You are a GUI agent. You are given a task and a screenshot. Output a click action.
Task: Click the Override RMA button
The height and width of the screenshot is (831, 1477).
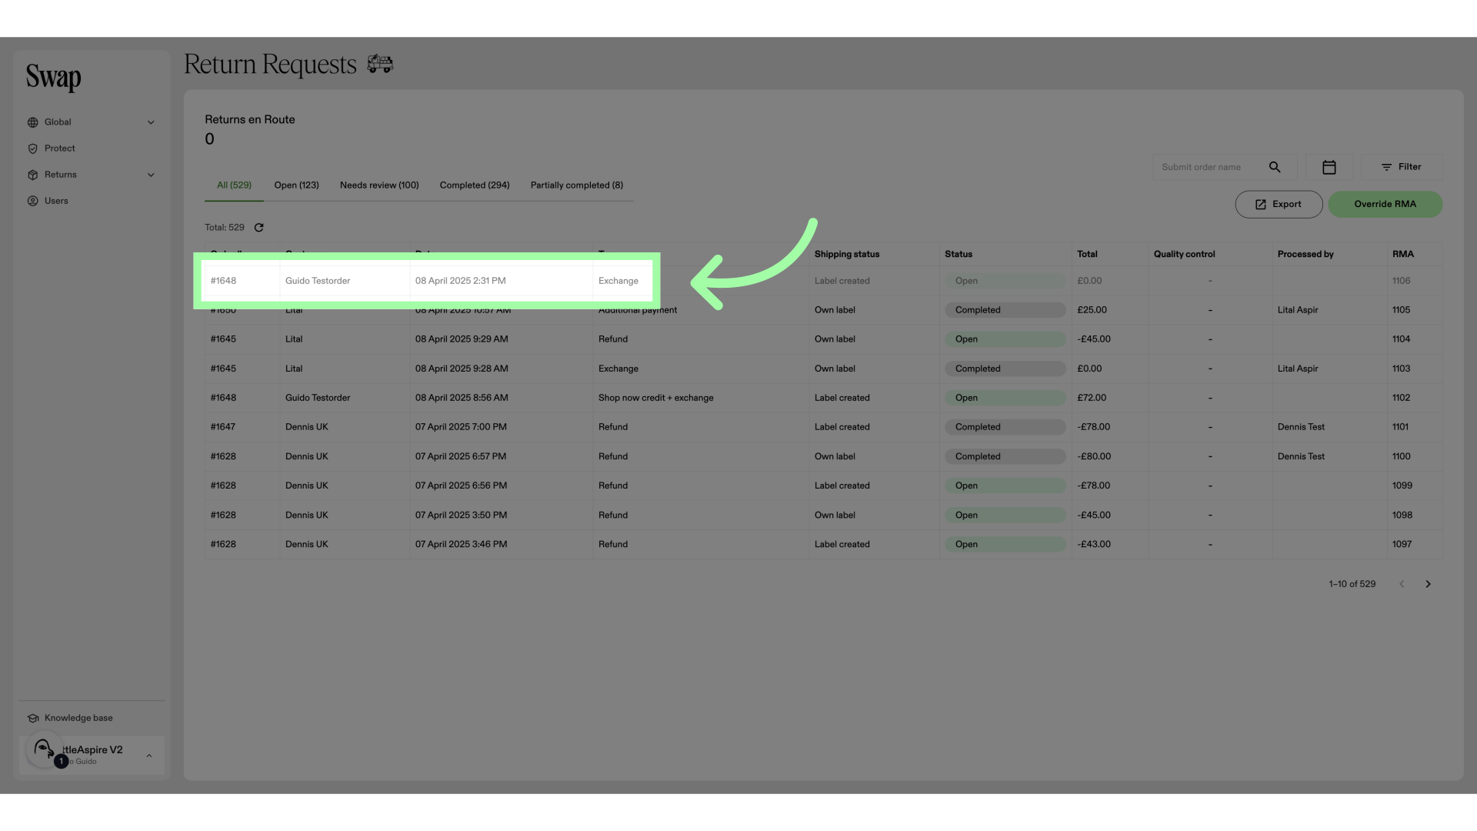(1385, 204)
